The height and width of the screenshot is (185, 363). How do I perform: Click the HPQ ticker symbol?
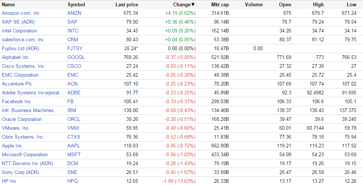point(73,181)
